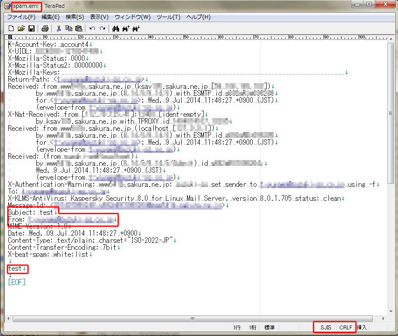
Task: Click the X-Nat-Received header line
Action: [x=108, y=114]
